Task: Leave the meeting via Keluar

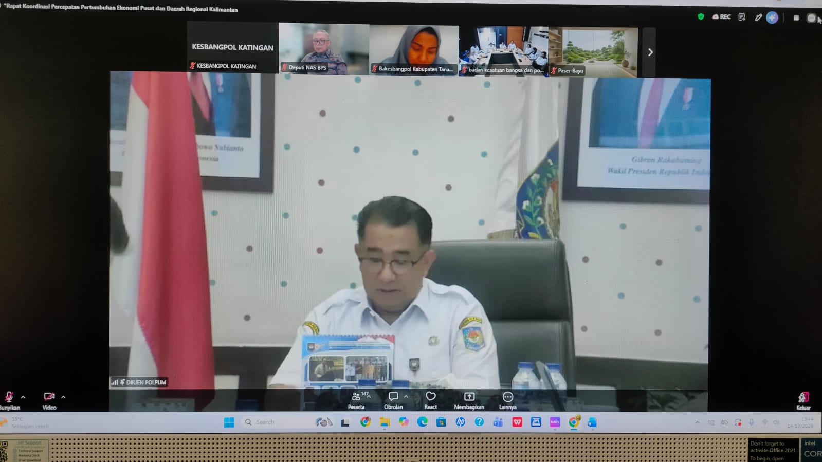Action: [x=803, y=400]
